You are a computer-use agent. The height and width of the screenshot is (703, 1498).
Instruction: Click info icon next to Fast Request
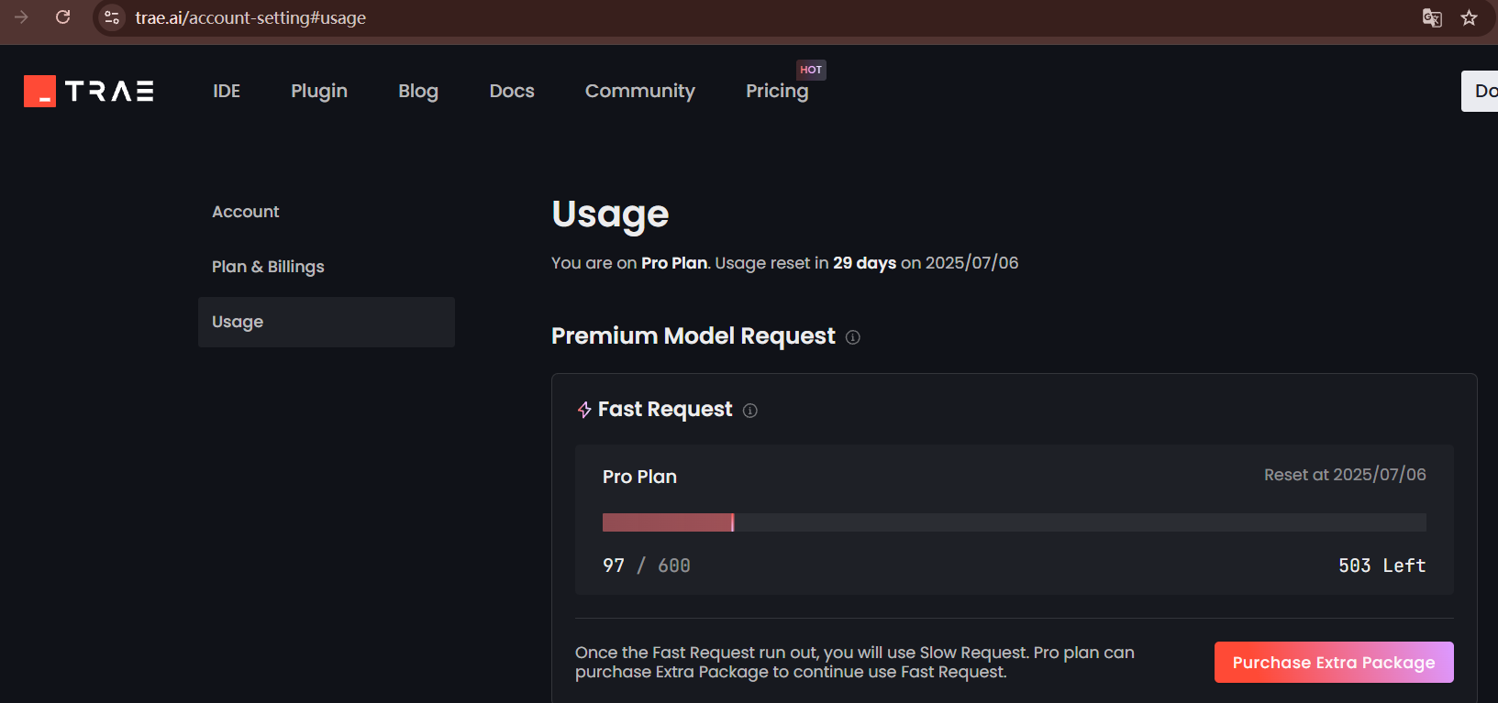[750, 411]
